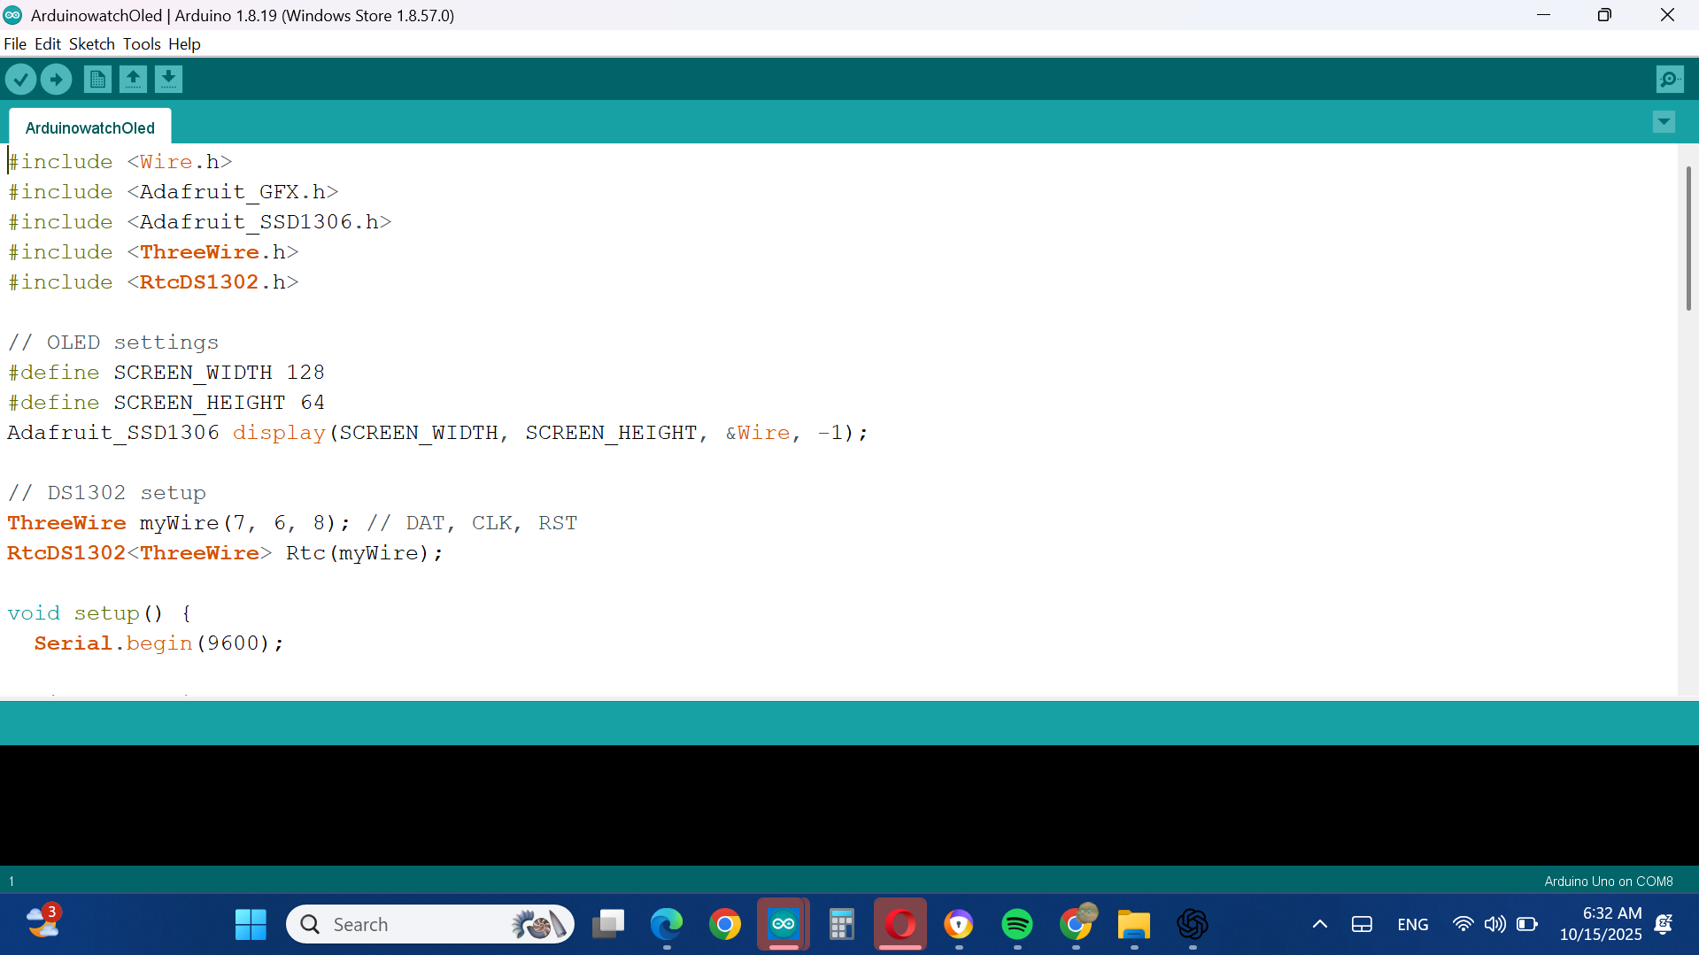Viewport: 1699px width, 955px height.
Task: Click the 'void setup() {' line
Action: (x=100, y=613)
